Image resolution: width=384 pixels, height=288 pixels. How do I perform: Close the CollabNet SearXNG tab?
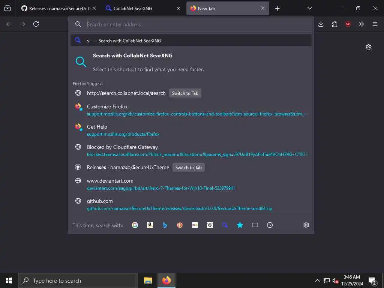[178, 8]
